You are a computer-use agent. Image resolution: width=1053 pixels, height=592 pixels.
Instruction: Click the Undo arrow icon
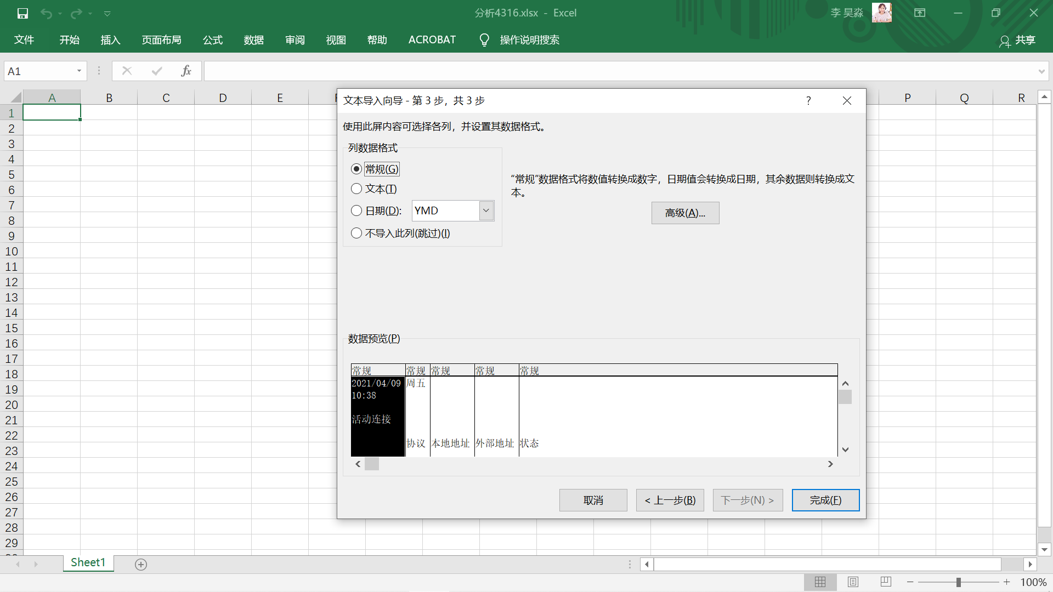(46, 13)
